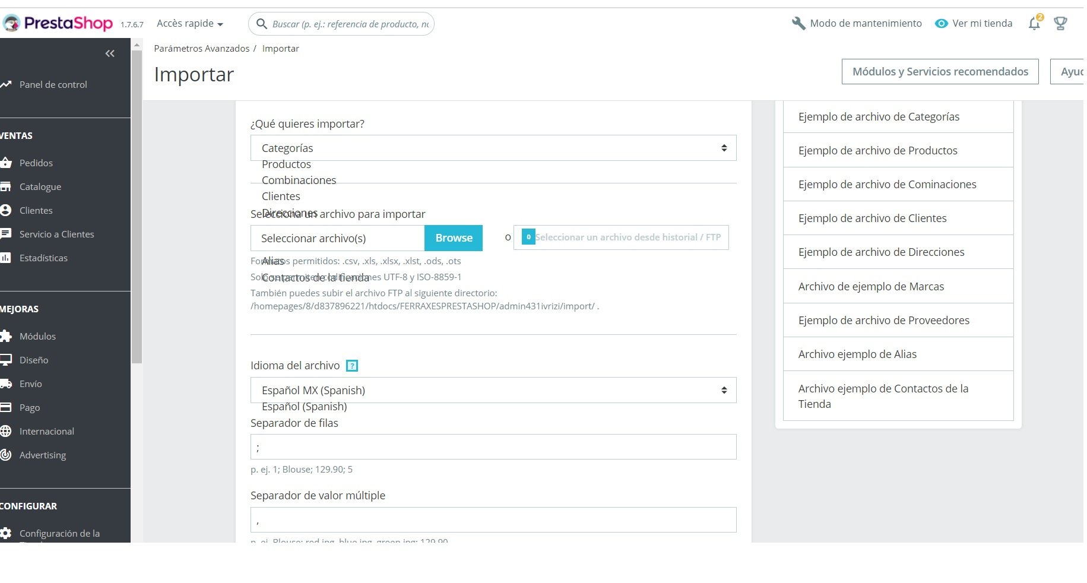Click the Parámetros Avanzados breadcrumb link
Viewport: 1087px width, 583px height.
point(202,49)
